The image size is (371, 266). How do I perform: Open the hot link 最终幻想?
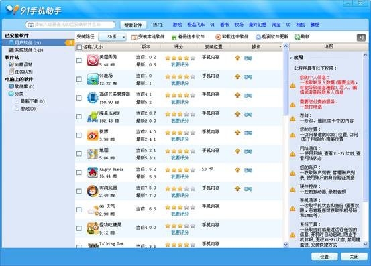(258, 25)
